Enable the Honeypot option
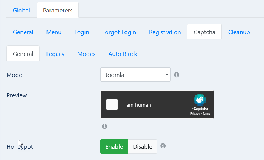Image resolution: width=264 pixels, height=160 pixels. [x=114, y=146]
